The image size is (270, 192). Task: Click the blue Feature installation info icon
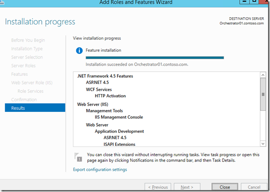point(79,50)
